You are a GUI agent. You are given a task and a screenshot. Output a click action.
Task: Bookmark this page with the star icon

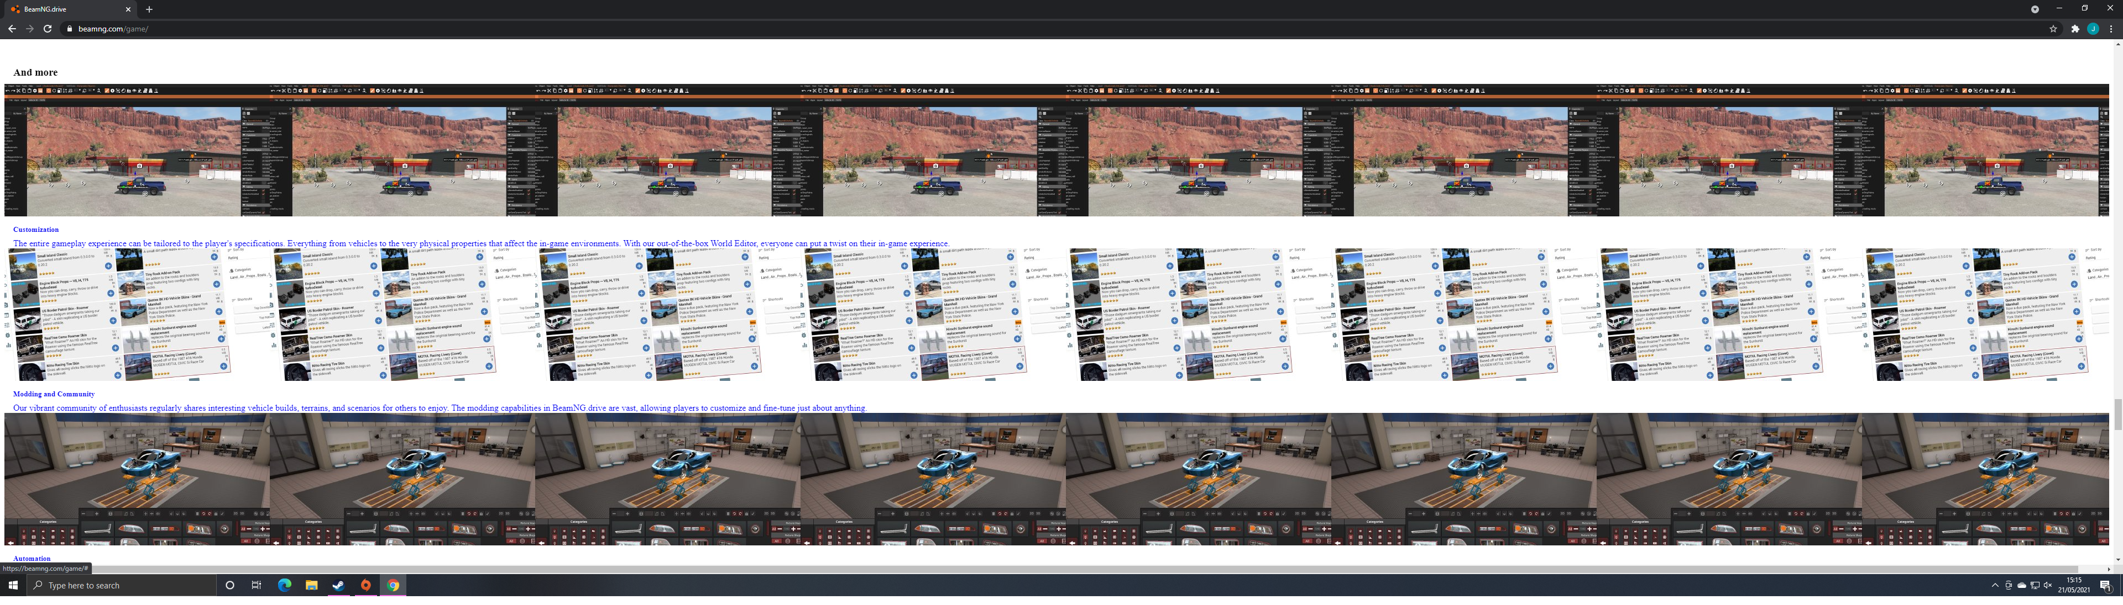[x=2053, y=29]
